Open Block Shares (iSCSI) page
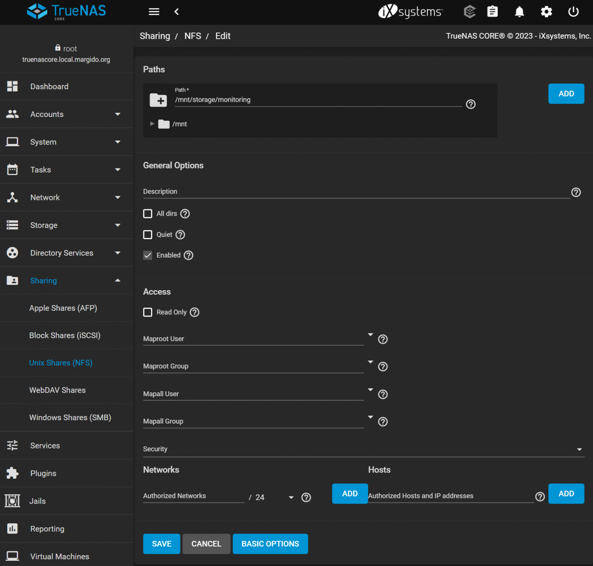Viewport: 593px width, 566px height. pyautogui.click(x=65, y=335)
